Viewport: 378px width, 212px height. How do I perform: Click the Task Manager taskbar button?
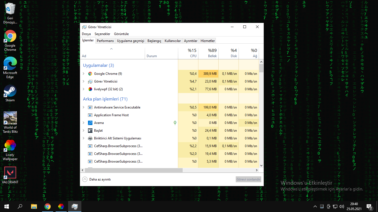75,206
